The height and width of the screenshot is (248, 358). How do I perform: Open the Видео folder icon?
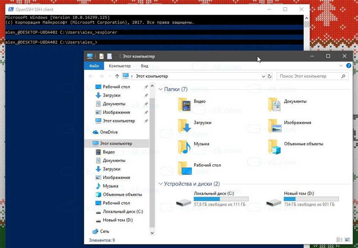(184, 104)
